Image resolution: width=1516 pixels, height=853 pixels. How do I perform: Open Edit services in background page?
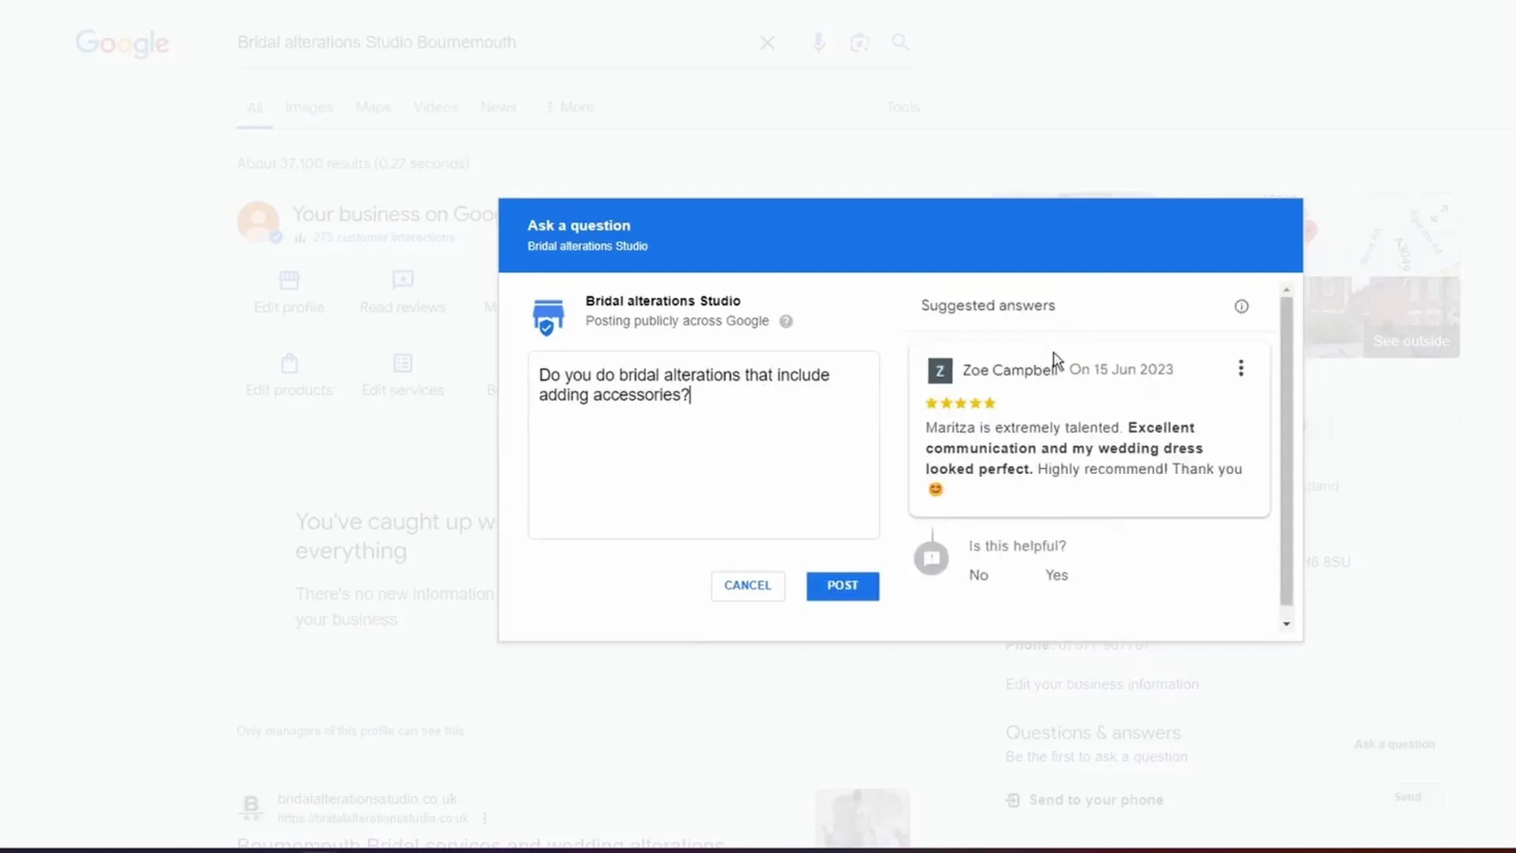pos(403,376)
